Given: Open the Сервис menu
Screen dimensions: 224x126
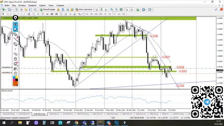Looking at the screenshot, I should [42, 6].
